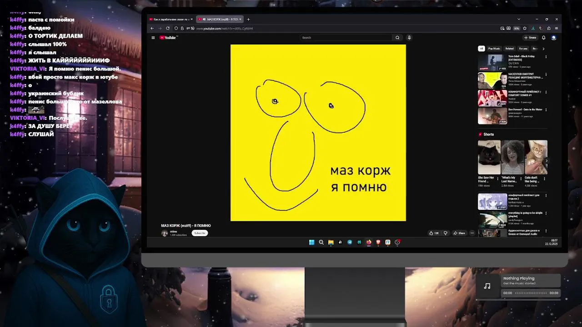Open options for COMFORT SONGS #1 video
The height and width of the screenshot is (327, 582).
click(x=546, y=92)
